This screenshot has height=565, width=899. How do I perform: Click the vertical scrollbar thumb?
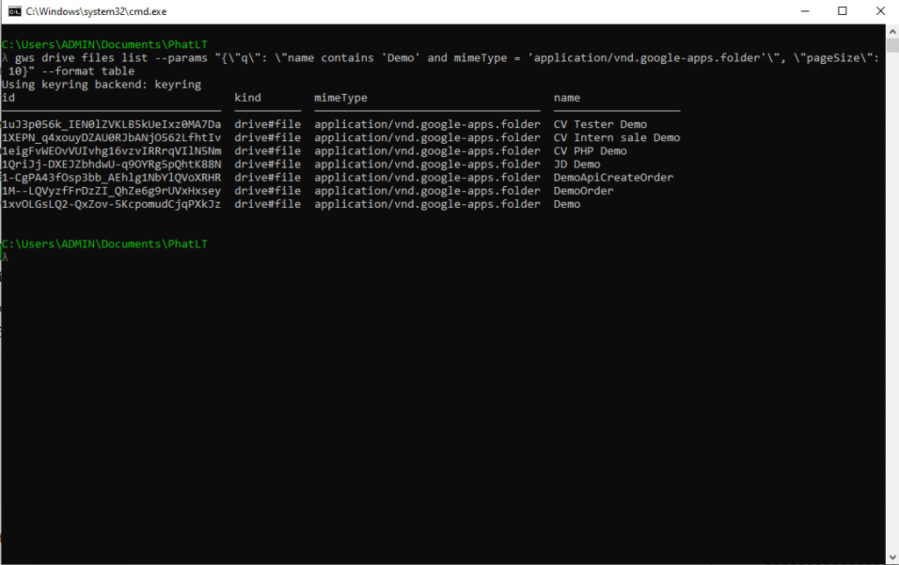tap(891, 46)
